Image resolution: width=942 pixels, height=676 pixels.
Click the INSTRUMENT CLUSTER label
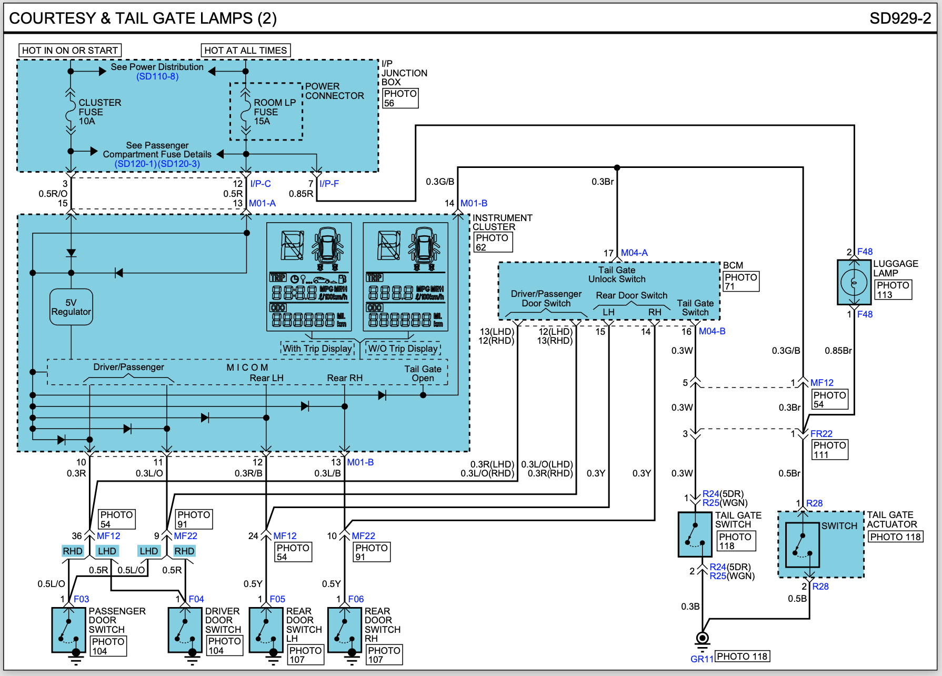(503, 222)
